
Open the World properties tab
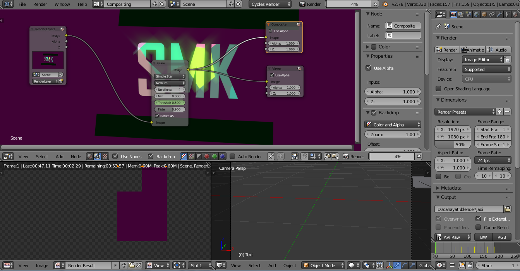(x=476, y=14)
